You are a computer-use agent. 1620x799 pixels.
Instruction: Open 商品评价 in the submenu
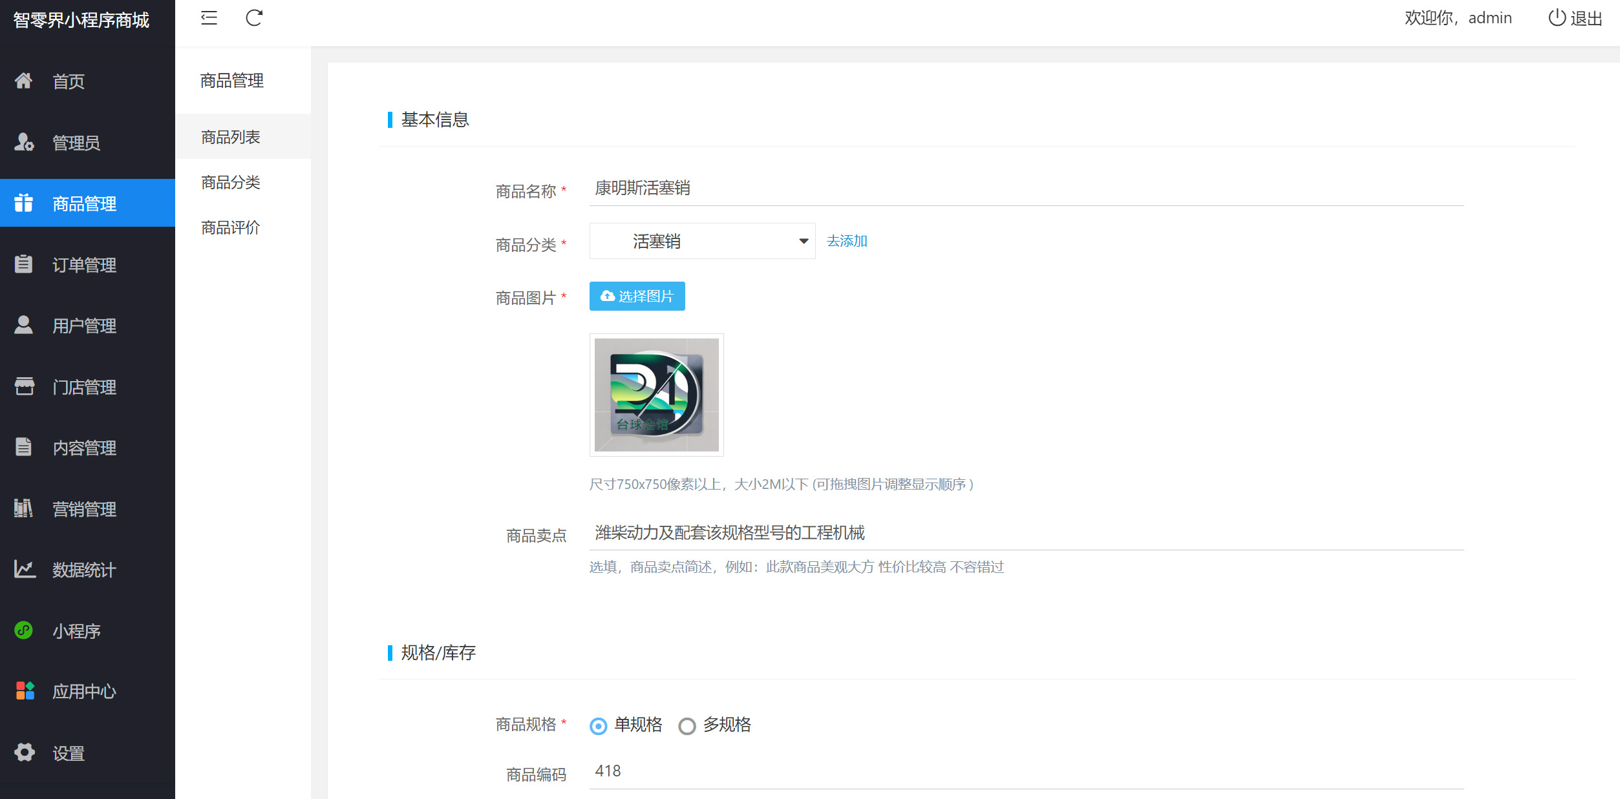click(x=231, y=228)
